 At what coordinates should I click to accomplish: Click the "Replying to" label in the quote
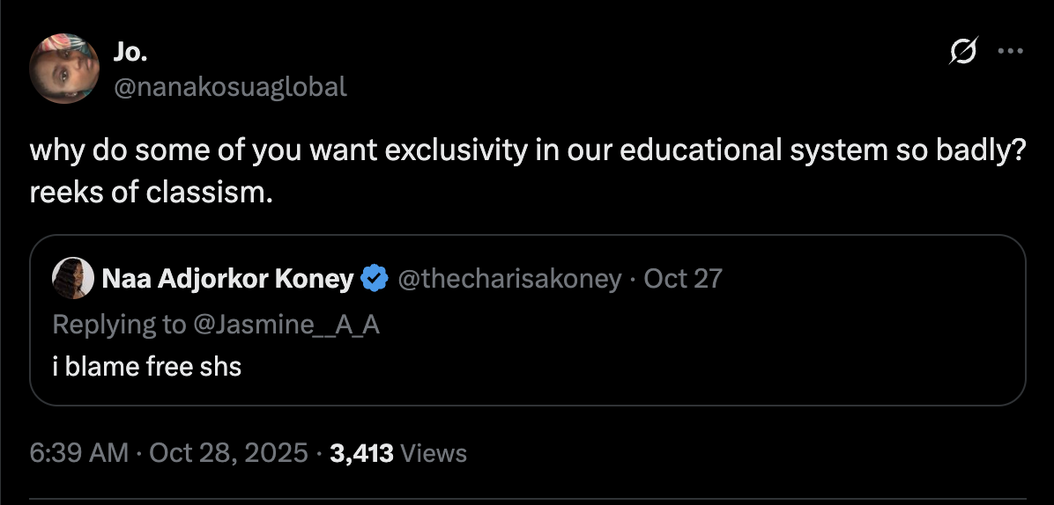point(119,325)
